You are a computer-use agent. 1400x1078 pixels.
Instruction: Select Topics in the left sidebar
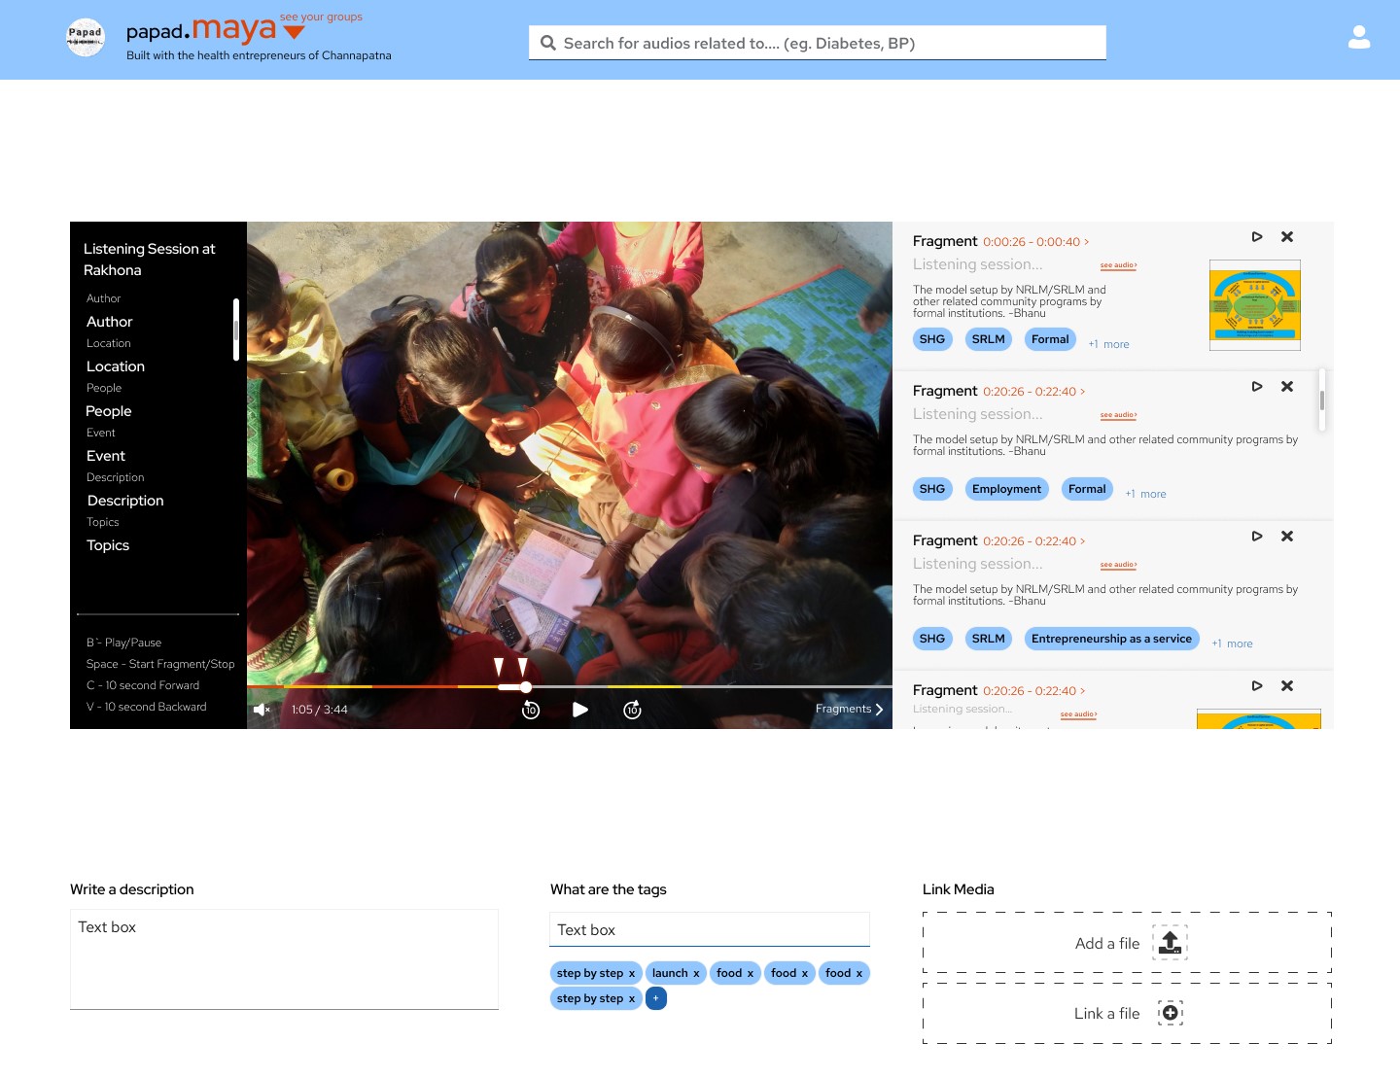click(108, 545)
